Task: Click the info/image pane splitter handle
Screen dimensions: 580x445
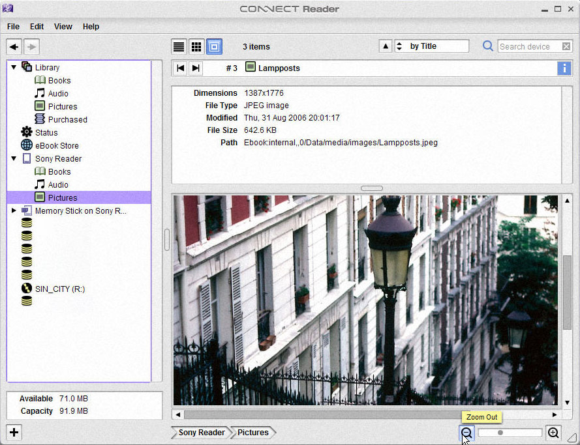Action: pyautogui.click(x=372, y=188)
